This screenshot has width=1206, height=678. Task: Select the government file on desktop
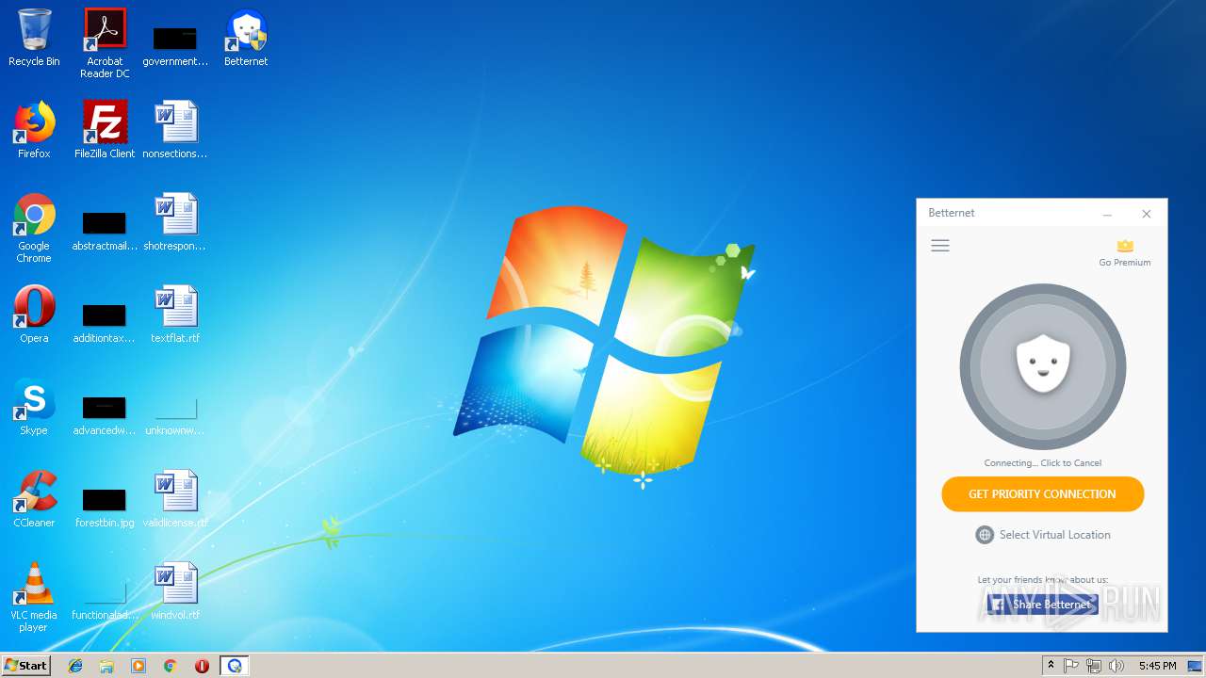pyautogui.click(x=175, y=46)
